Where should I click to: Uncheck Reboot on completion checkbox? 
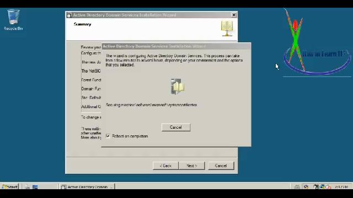[x=108, y=136]
